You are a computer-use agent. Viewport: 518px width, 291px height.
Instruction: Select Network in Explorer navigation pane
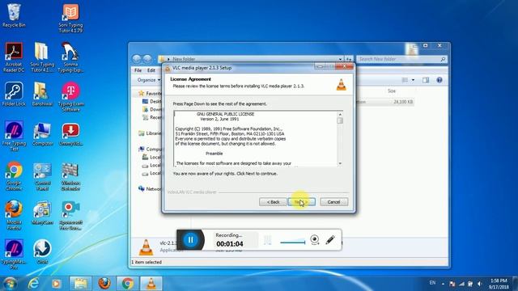pyautogui.click(x=151, y=188)
